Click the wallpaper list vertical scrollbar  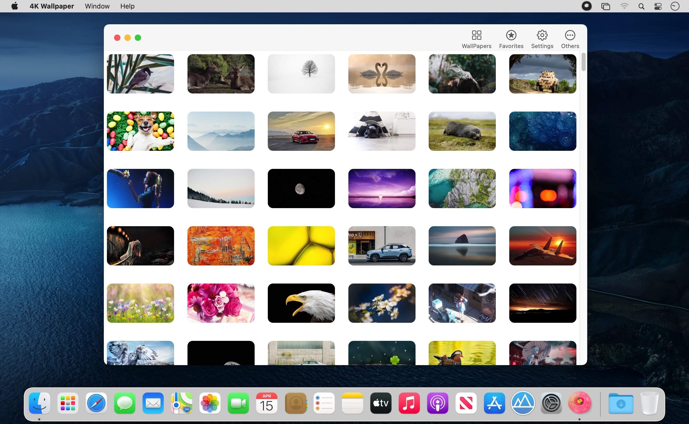pyautogui.click(x=583, y=62)
